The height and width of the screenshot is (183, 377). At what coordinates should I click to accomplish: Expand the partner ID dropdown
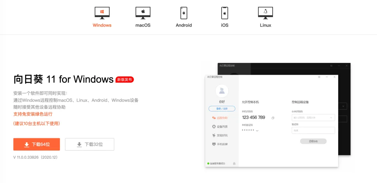point(331,118)
